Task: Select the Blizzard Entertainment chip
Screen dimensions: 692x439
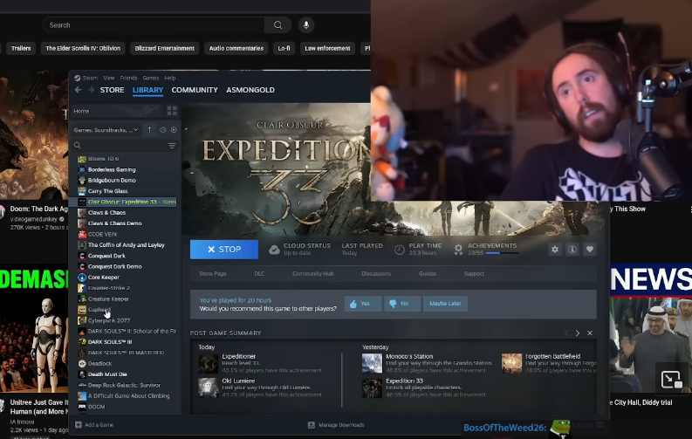Action: tap(165, 49)
